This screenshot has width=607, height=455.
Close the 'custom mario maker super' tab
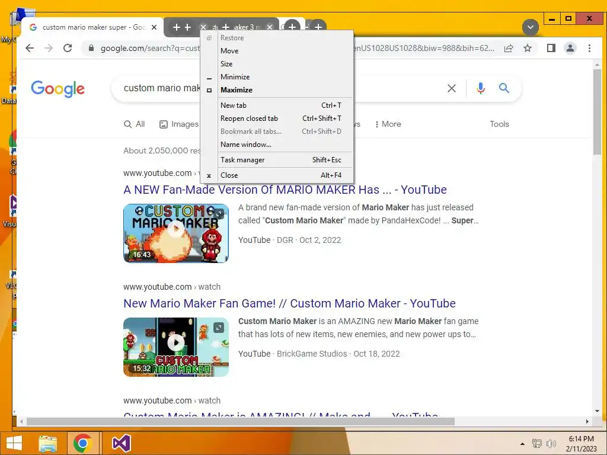[x=154, y=27]
